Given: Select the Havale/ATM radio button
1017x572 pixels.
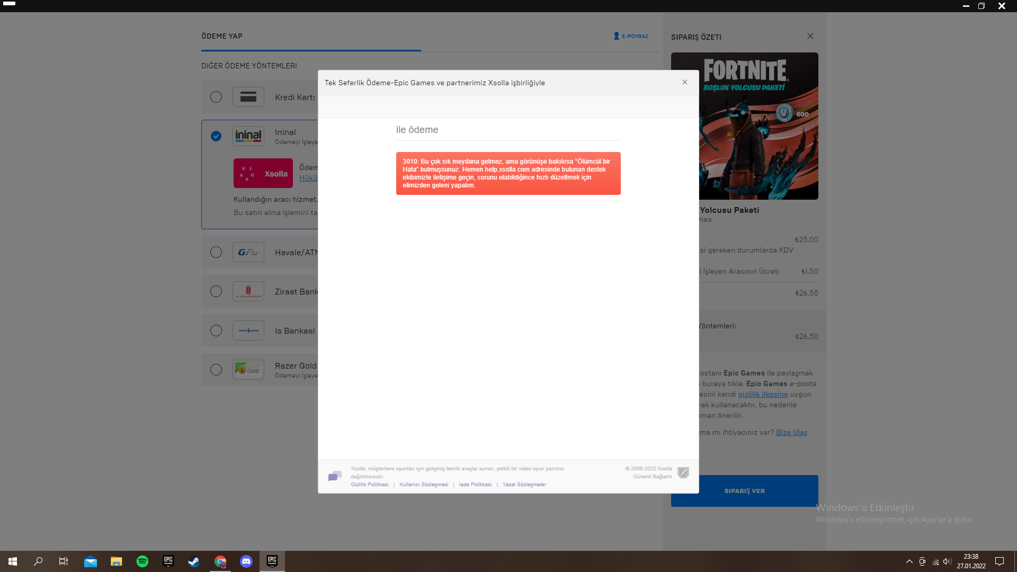Looking at the screenshot, I should click(x=216, y=252).
